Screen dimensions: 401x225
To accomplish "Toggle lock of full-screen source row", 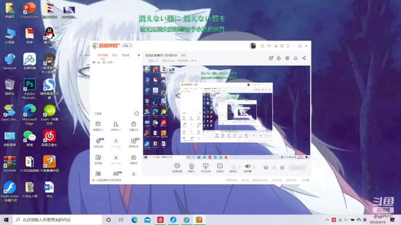I will coord(99,62).
